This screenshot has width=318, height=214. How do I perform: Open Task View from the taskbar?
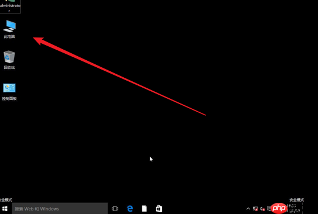pos(115,209)
